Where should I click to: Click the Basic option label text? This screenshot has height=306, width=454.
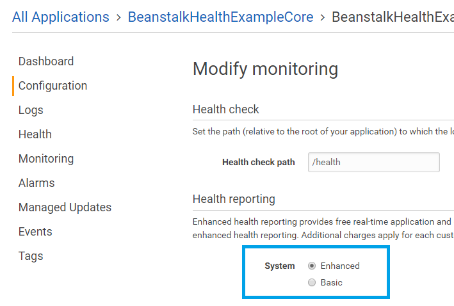[x=332, y=282]
